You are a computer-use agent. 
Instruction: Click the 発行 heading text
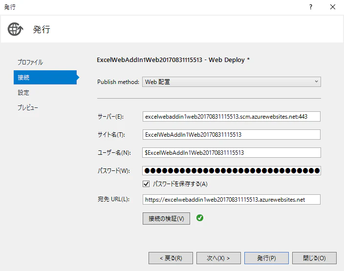(x=42, y=29)
